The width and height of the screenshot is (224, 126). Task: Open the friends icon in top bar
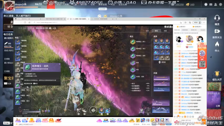[216, 4]
